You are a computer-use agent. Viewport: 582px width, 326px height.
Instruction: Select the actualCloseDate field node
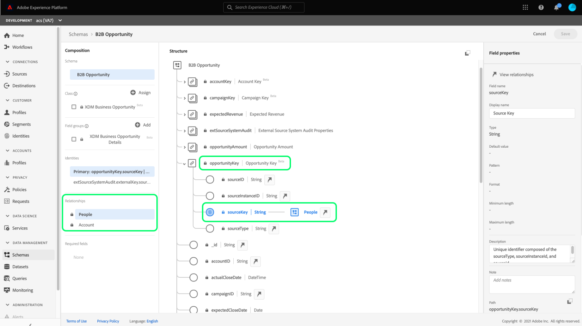pos(194,277)
